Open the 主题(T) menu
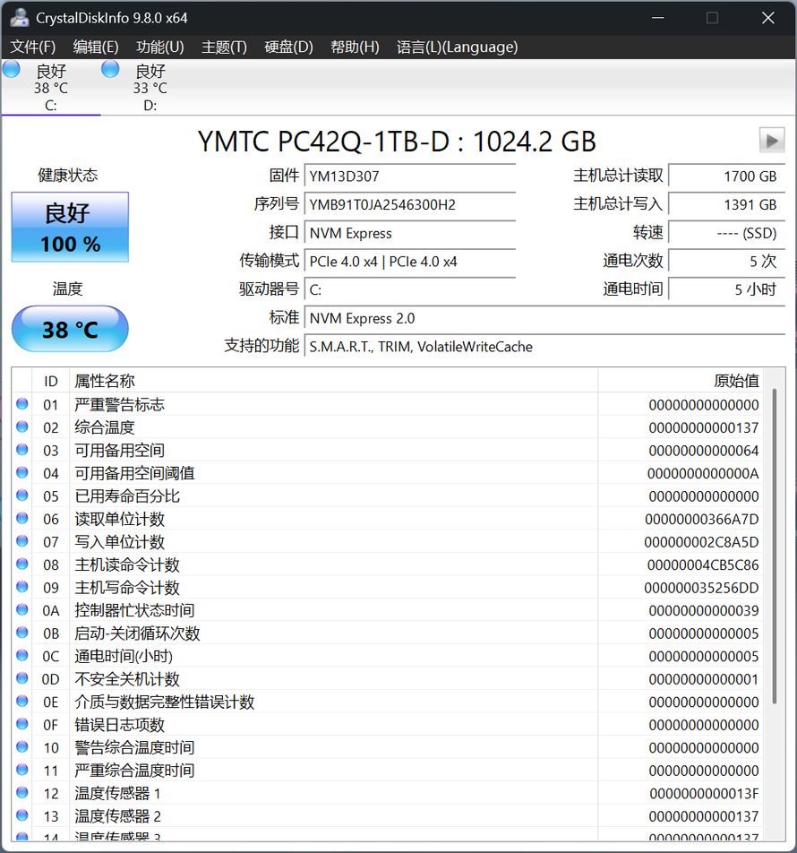This screenshot has height=853, width=797. tap(224, 47)
